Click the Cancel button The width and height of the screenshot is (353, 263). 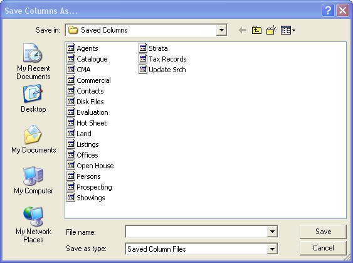coord(323,248)
